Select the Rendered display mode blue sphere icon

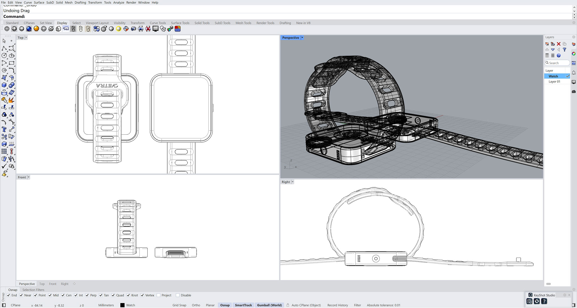coord(29,29)
